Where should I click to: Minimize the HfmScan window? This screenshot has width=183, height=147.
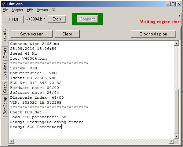[168, 4]
